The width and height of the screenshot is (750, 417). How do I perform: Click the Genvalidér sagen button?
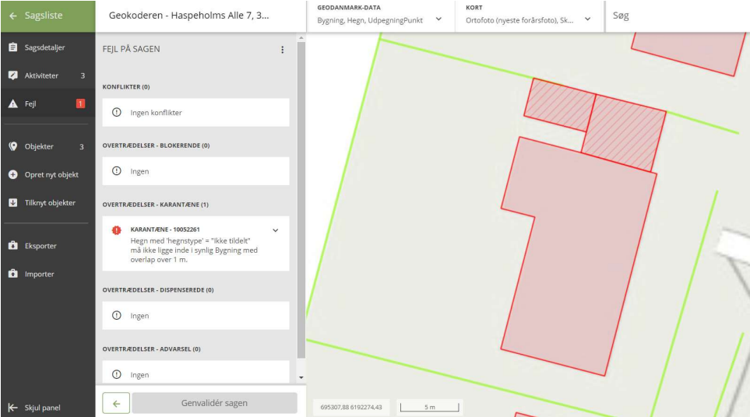click(214, 403)
